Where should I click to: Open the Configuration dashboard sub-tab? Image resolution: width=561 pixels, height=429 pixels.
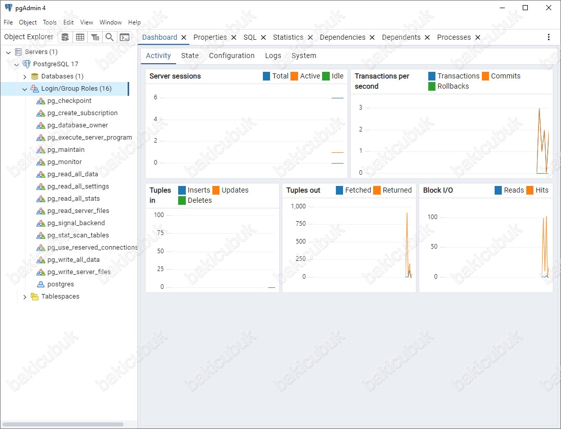(232, 56)
